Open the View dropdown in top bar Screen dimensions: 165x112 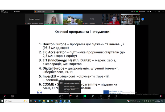tap(149, 11)
